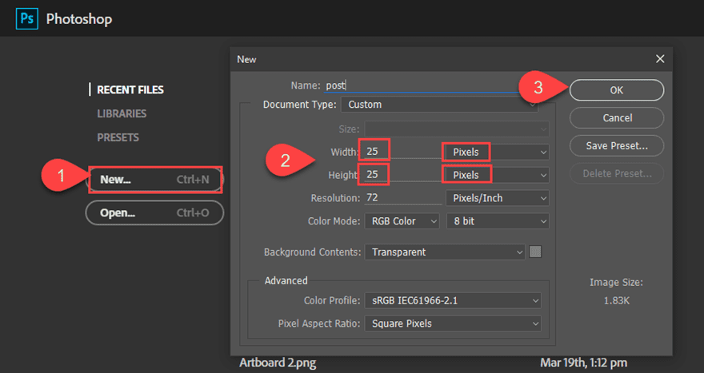Close the New document dialog
Screen dimensions: 704x373
[x=659, y=59]
